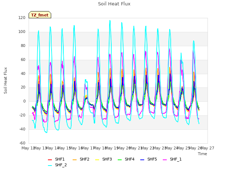The image size is (229, 172).
Task: Click the May 12 x-axis tick label
Action: (28, 148)
